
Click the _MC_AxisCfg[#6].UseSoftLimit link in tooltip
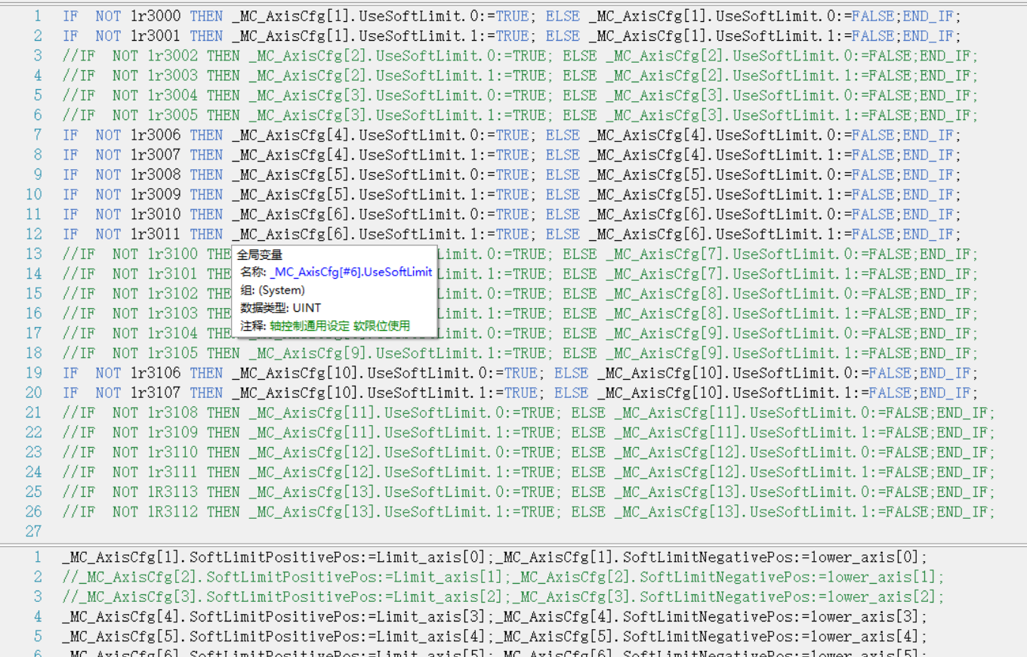351,272
